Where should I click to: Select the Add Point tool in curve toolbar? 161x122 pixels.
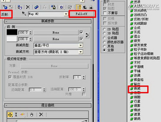[23, 115]
